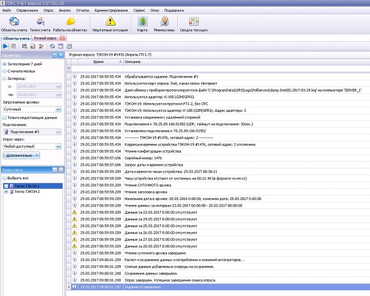Image resolution: width=370 pixels, height=296 pixels.
Task: Sort by the Время column header
Action: point(101,62)
